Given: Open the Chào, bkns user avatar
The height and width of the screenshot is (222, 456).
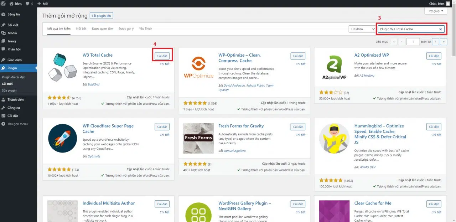Looking at the screenshot, I should pyautogui.click(x=448, y=4).
